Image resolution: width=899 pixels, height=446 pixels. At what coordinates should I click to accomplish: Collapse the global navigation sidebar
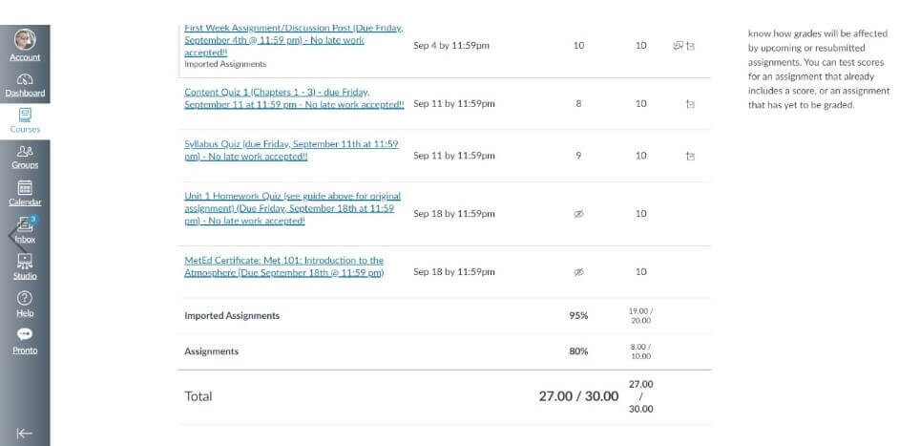pyautogui.click(x=25, y=433)
